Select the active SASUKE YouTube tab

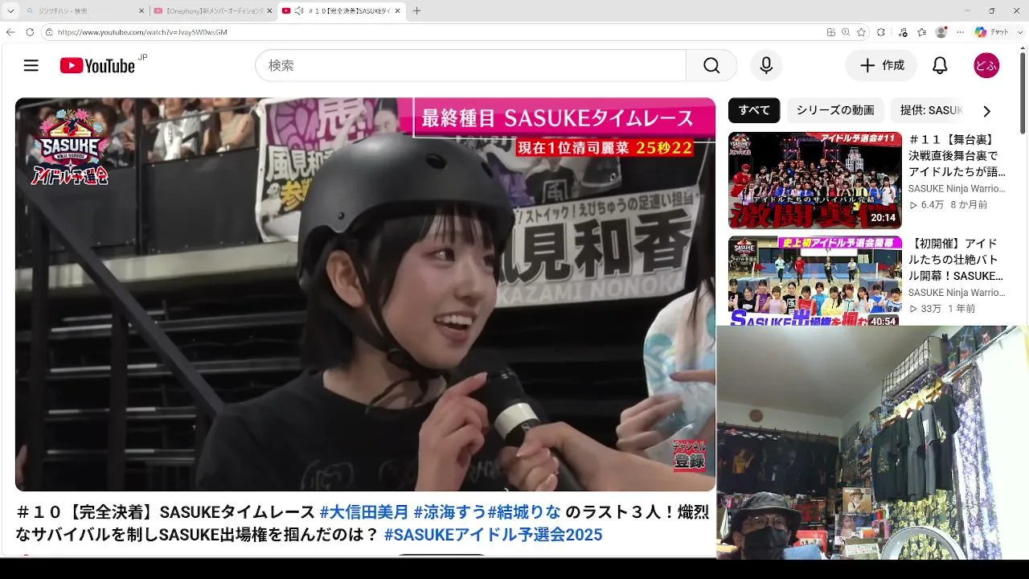pos(342,11)
